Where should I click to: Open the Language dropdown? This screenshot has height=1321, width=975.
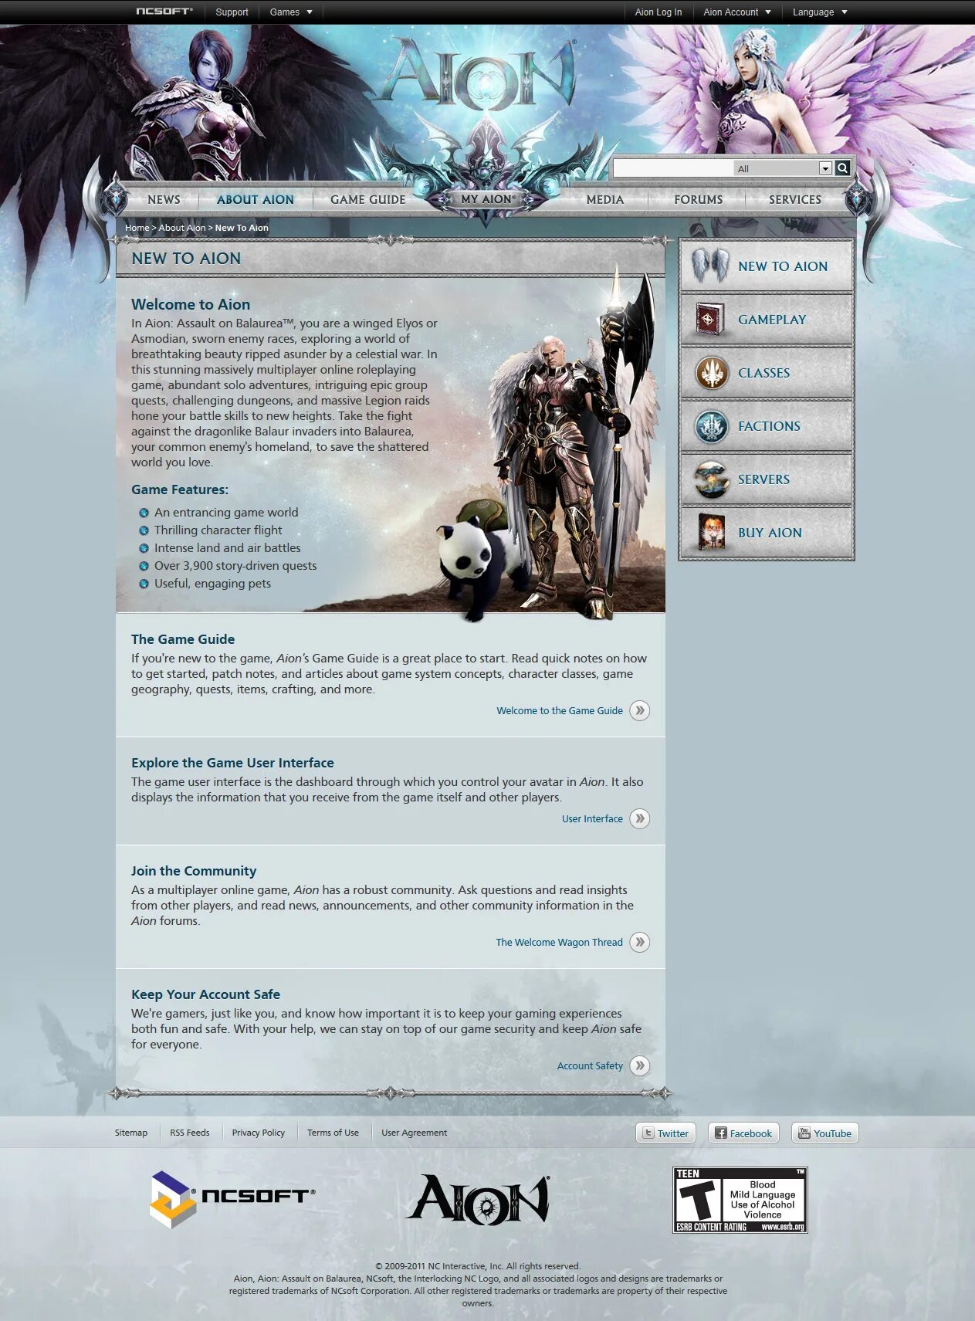tap(820, 12)
